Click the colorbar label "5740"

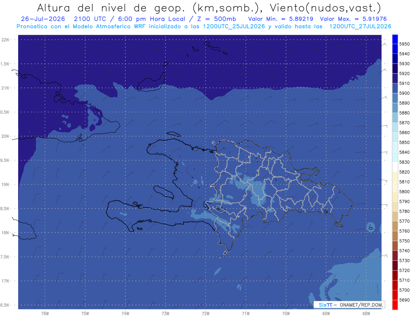404,251
